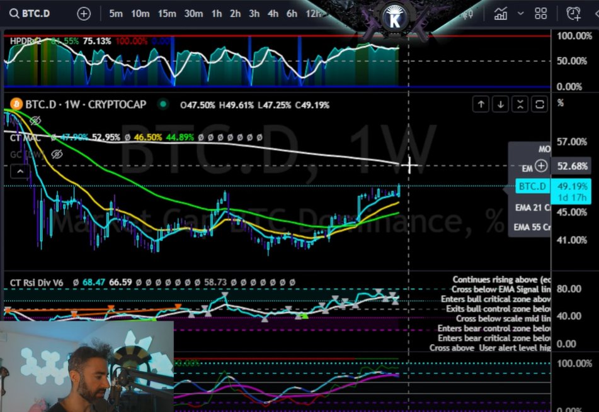
Task: Select the HPDR 2 indicator legend name
Action: pyautogui.click(x=25, y=41)
